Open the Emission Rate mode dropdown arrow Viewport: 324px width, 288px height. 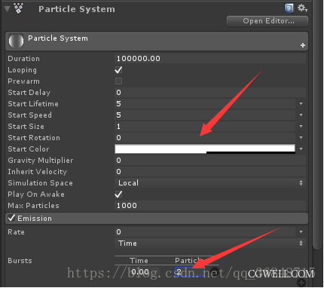click(x=301, y=232)
